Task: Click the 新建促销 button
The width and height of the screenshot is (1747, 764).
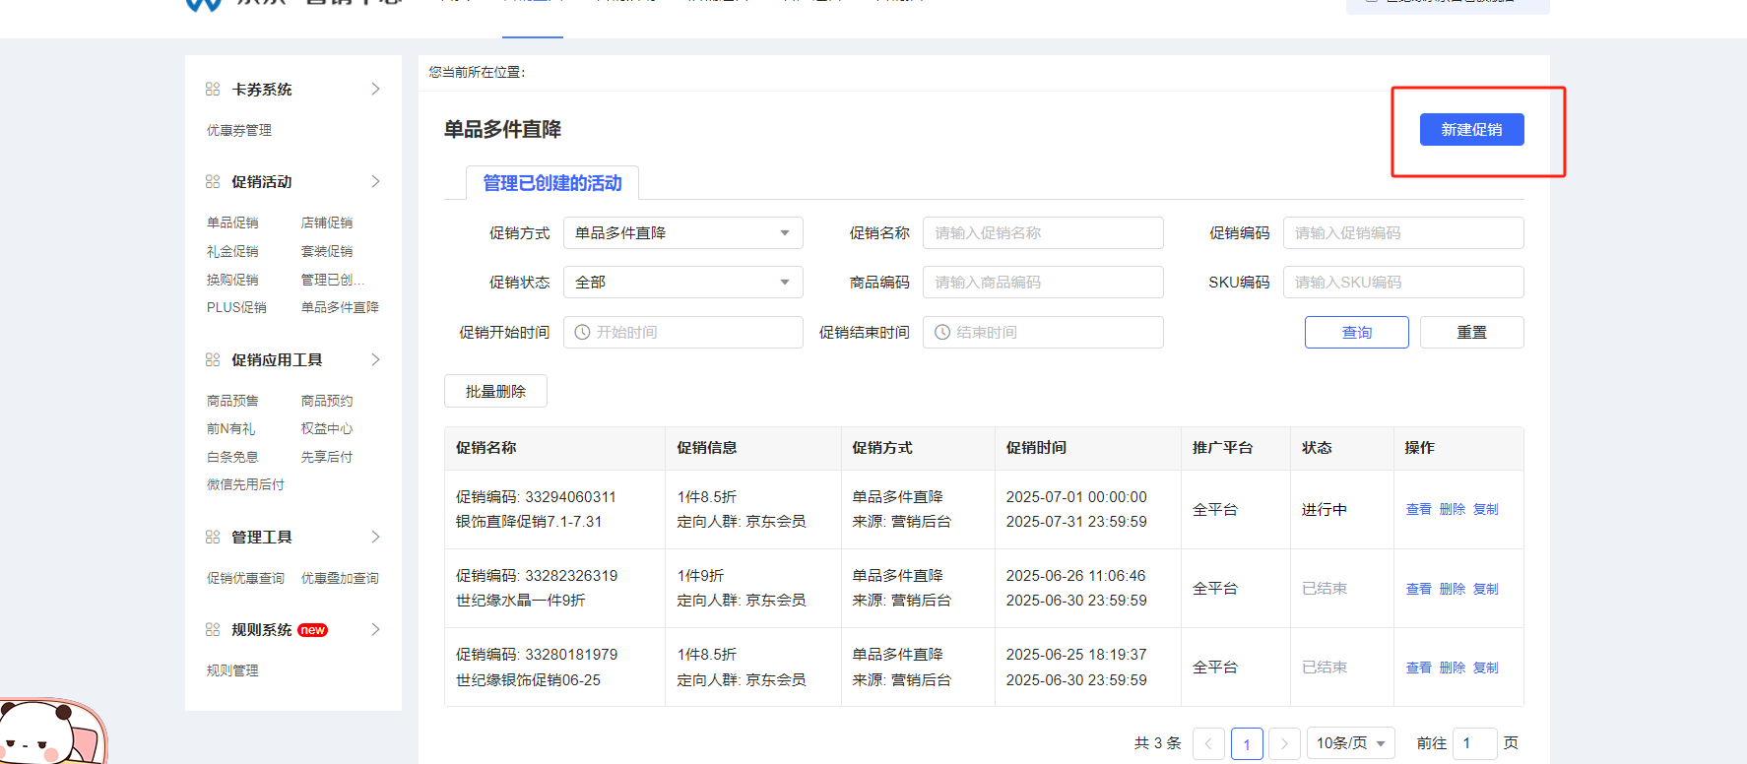Action: pyautogui.click(x=1471, y=130)
